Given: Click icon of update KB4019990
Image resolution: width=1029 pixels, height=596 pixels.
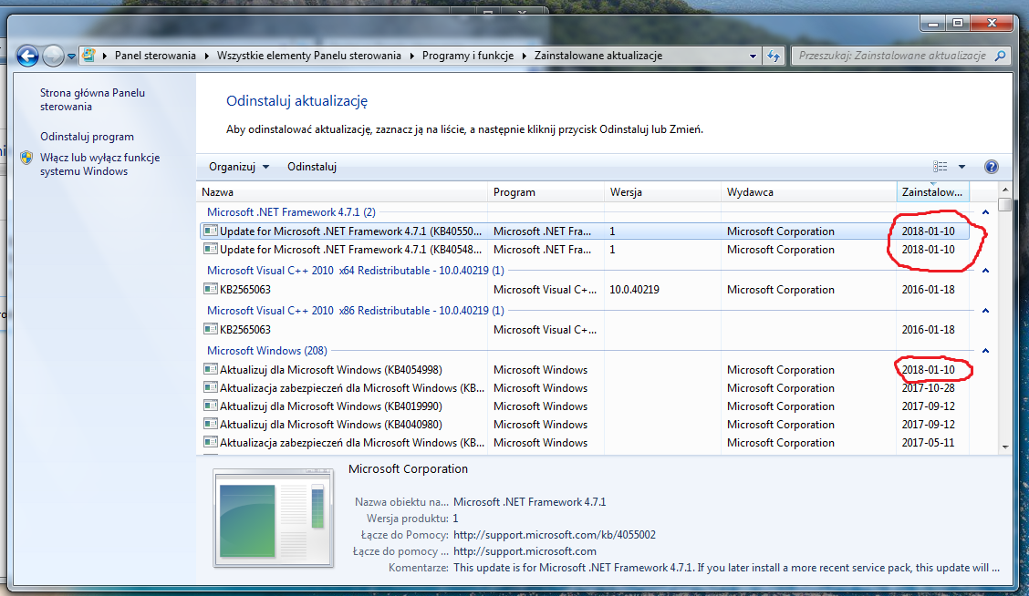Looking at the screenshot, I should tap(210, 406).
